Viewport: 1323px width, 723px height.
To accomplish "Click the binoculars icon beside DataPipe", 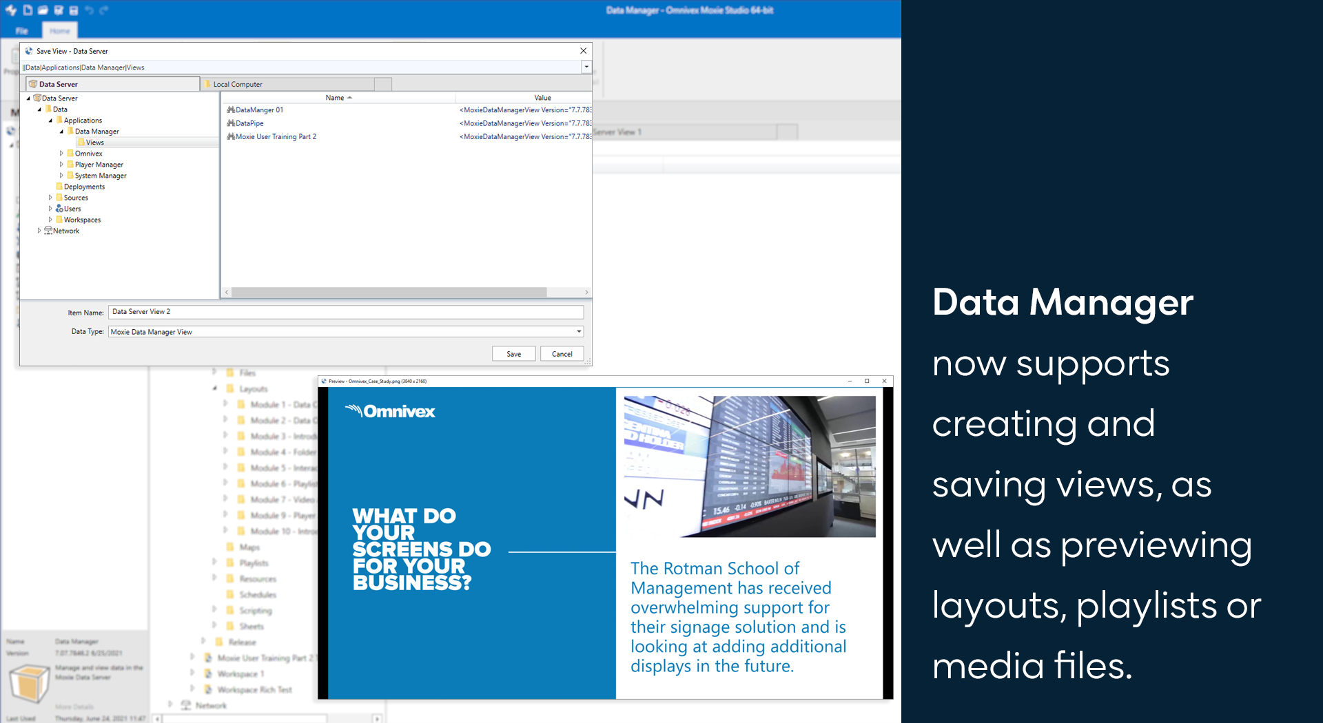I will click(x=231, y=123).
